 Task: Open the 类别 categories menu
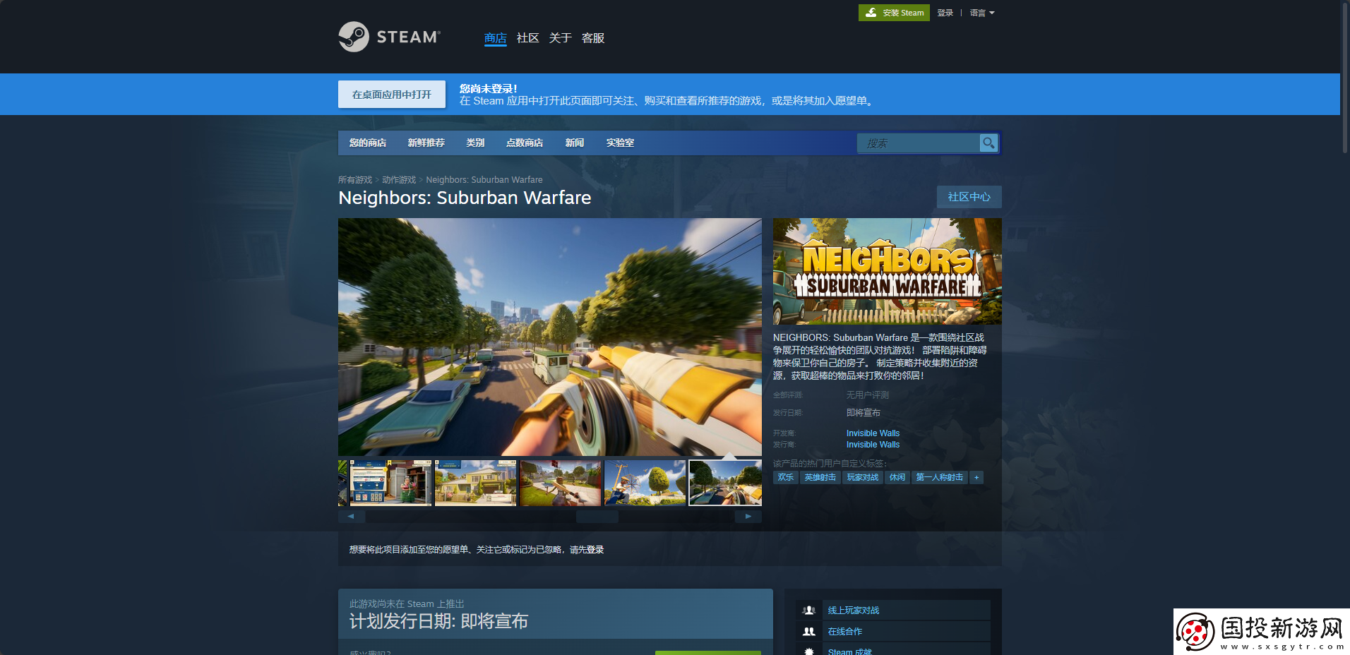click(475, 143)
